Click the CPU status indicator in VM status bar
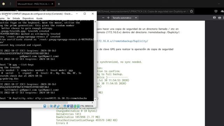This screenshot has height=126, width=224. (71, 106)
